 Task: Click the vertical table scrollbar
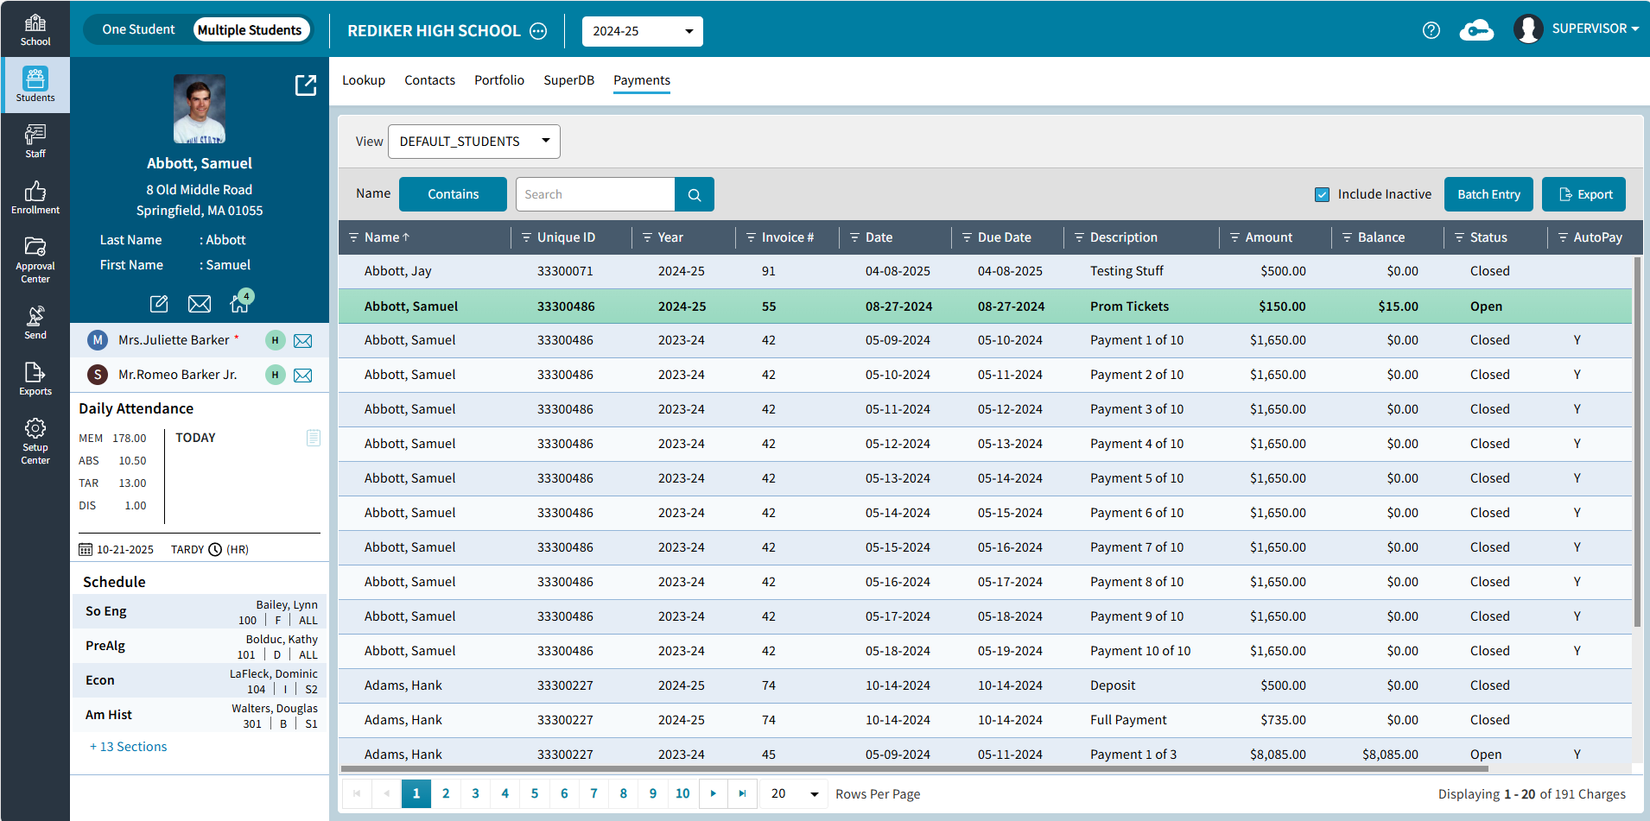click(1636, 440)
